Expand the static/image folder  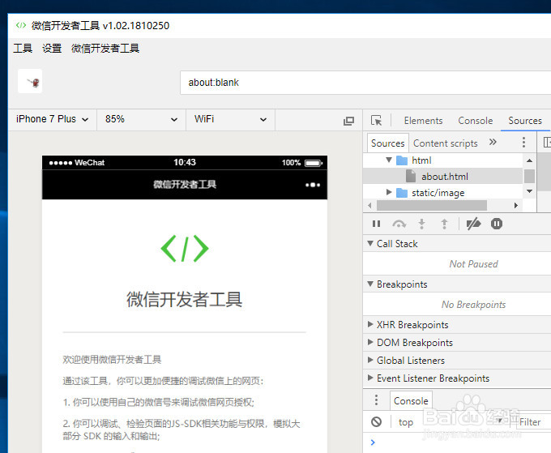pos(389,192)
